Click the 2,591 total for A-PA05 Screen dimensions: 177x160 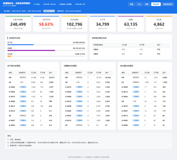(x=108, y=111)
